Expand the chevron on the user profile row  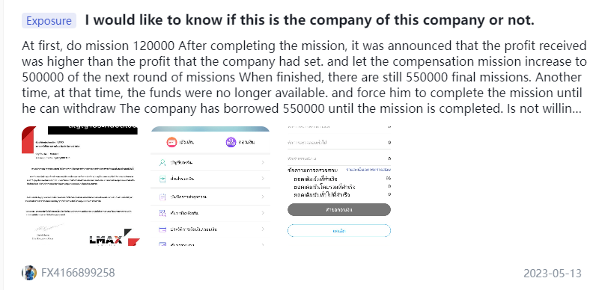click(x=263, y=163)
